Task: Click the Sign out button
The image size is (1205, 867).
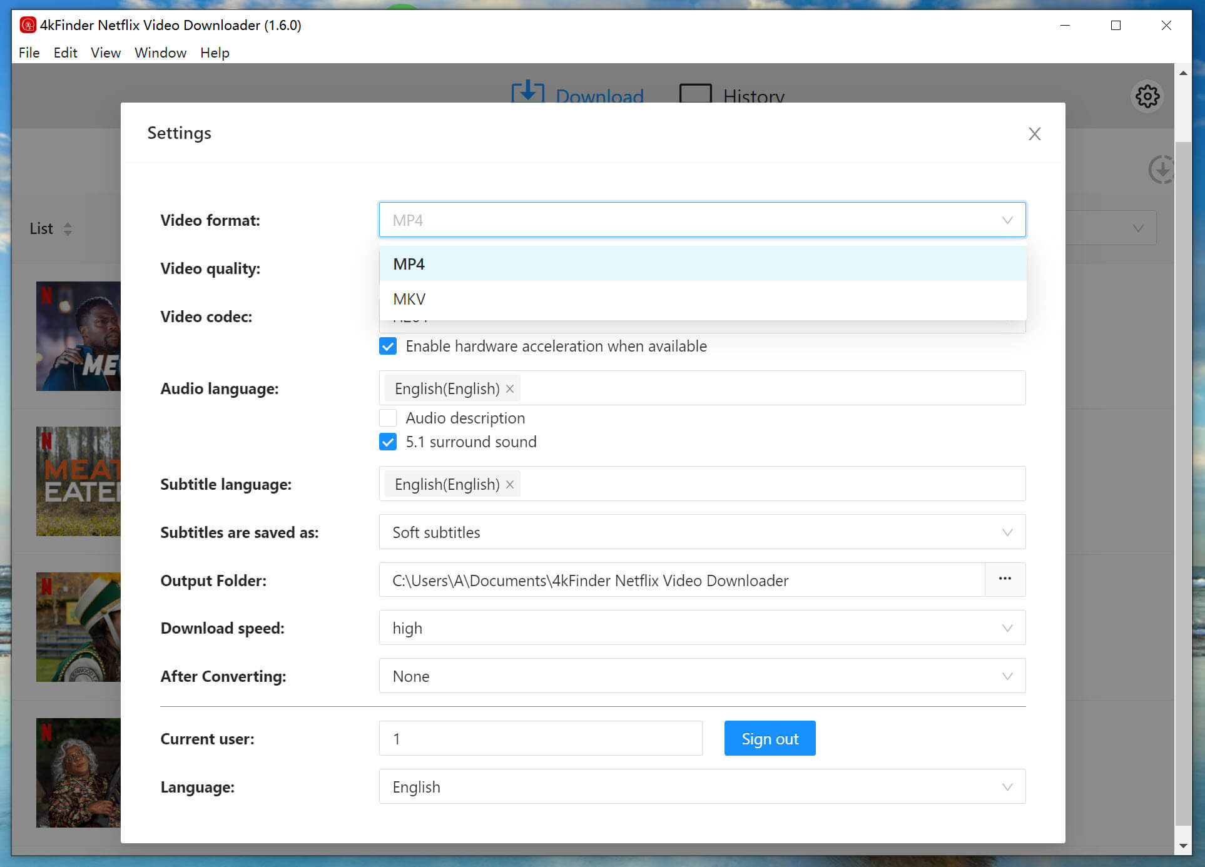Action: (768, 738)
